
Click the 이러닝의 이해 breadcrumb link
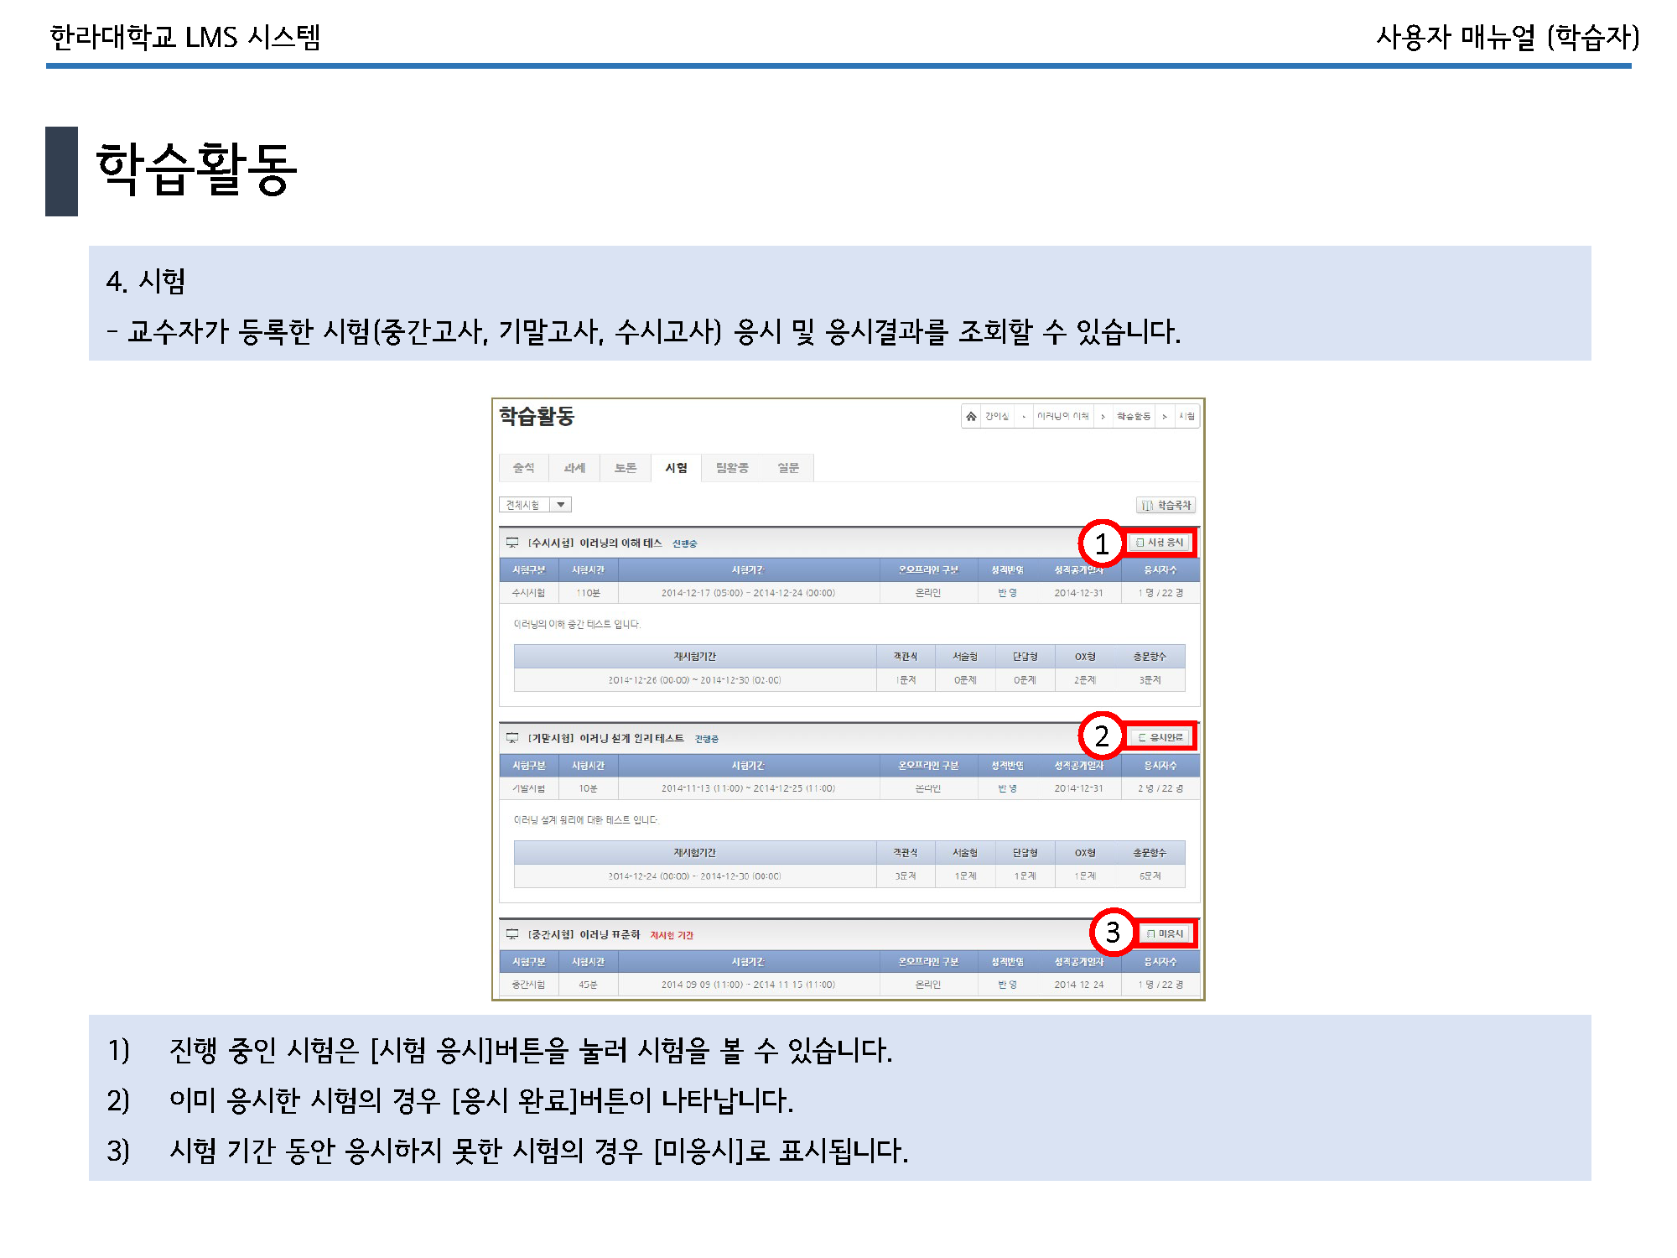coord(1062,416)
